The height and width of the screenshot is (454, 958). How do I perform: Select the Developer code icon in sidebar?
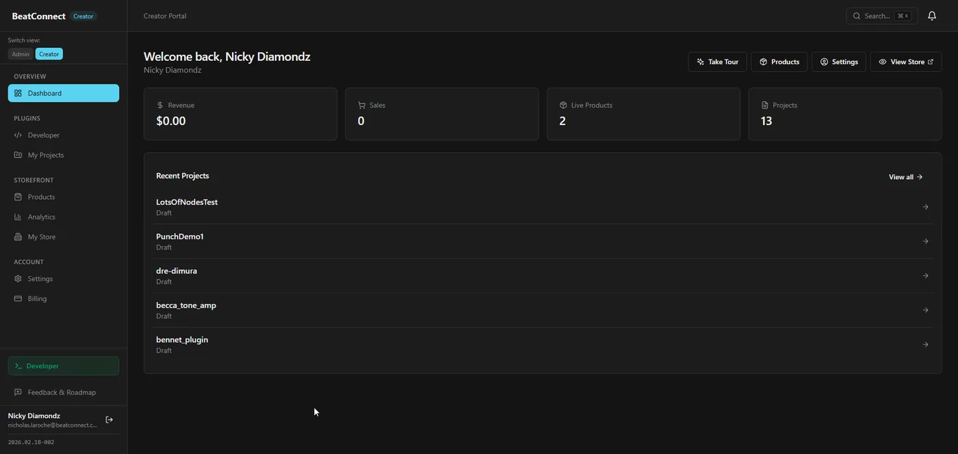(17, 135)
